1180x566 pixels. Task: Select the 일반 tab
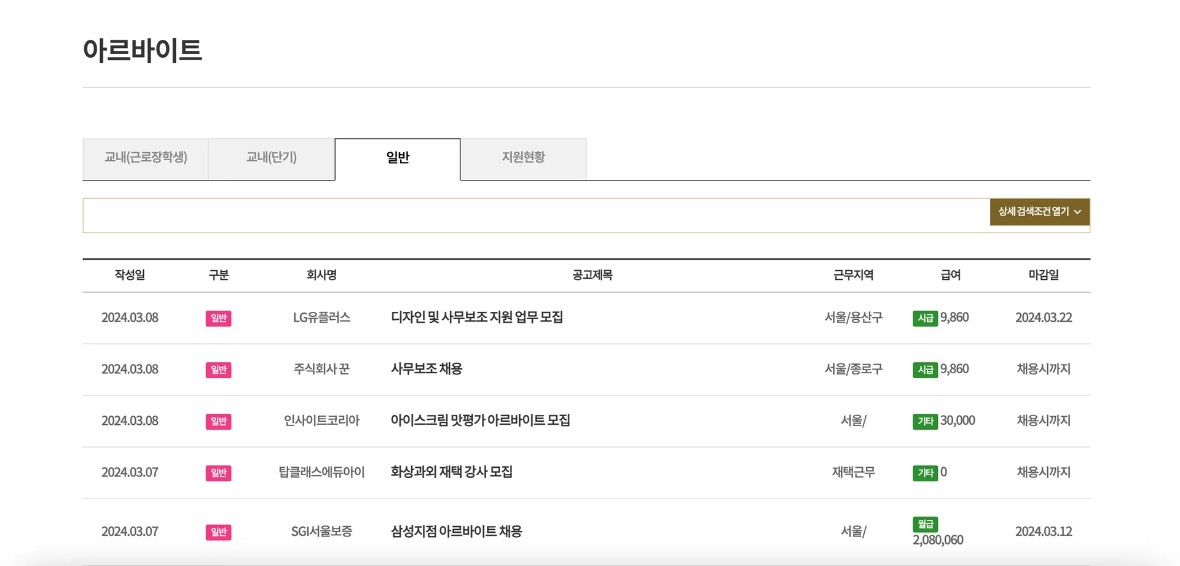coord(396,158)
